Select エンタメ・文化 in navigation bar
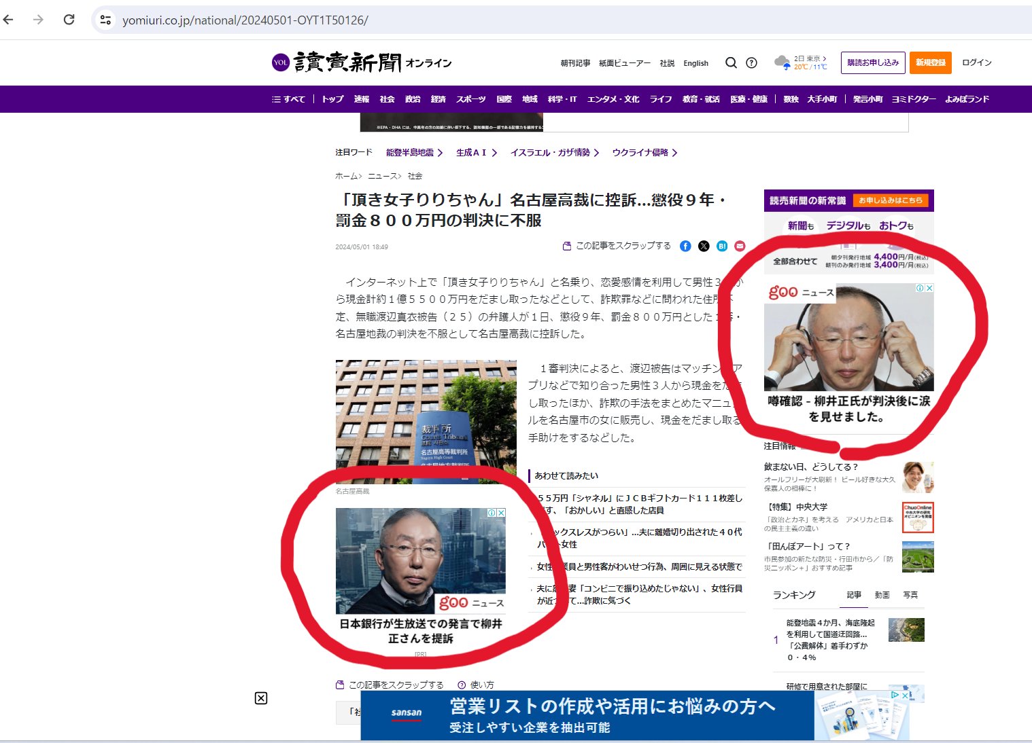1032x743 pixels. coord(613,99)
